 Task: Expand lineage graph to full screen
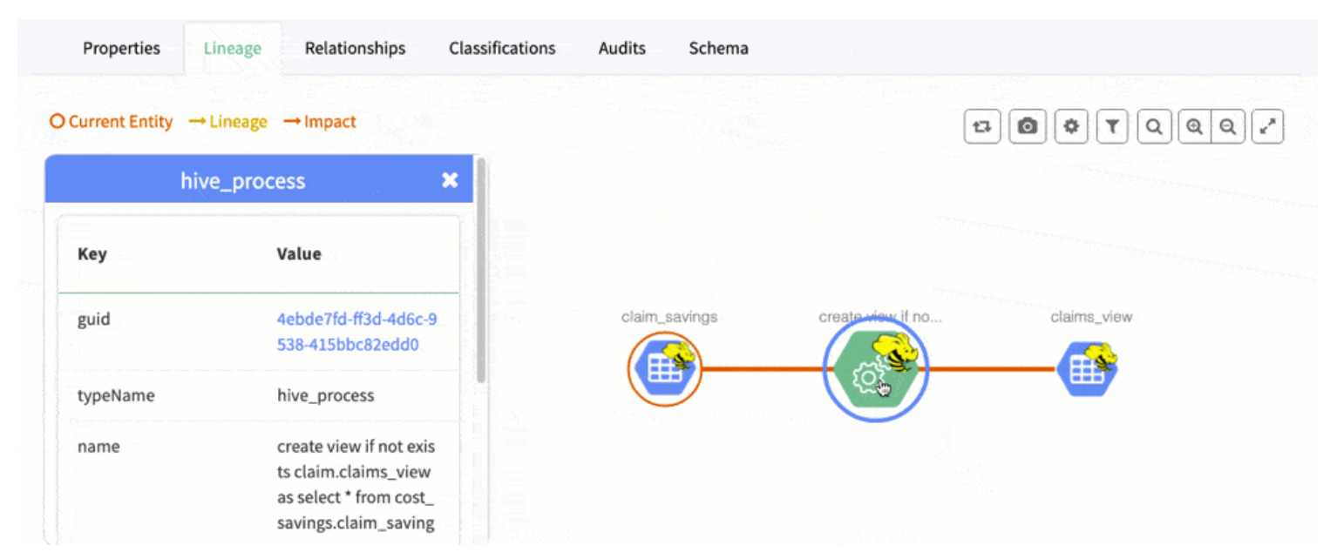pos(1268,127)
